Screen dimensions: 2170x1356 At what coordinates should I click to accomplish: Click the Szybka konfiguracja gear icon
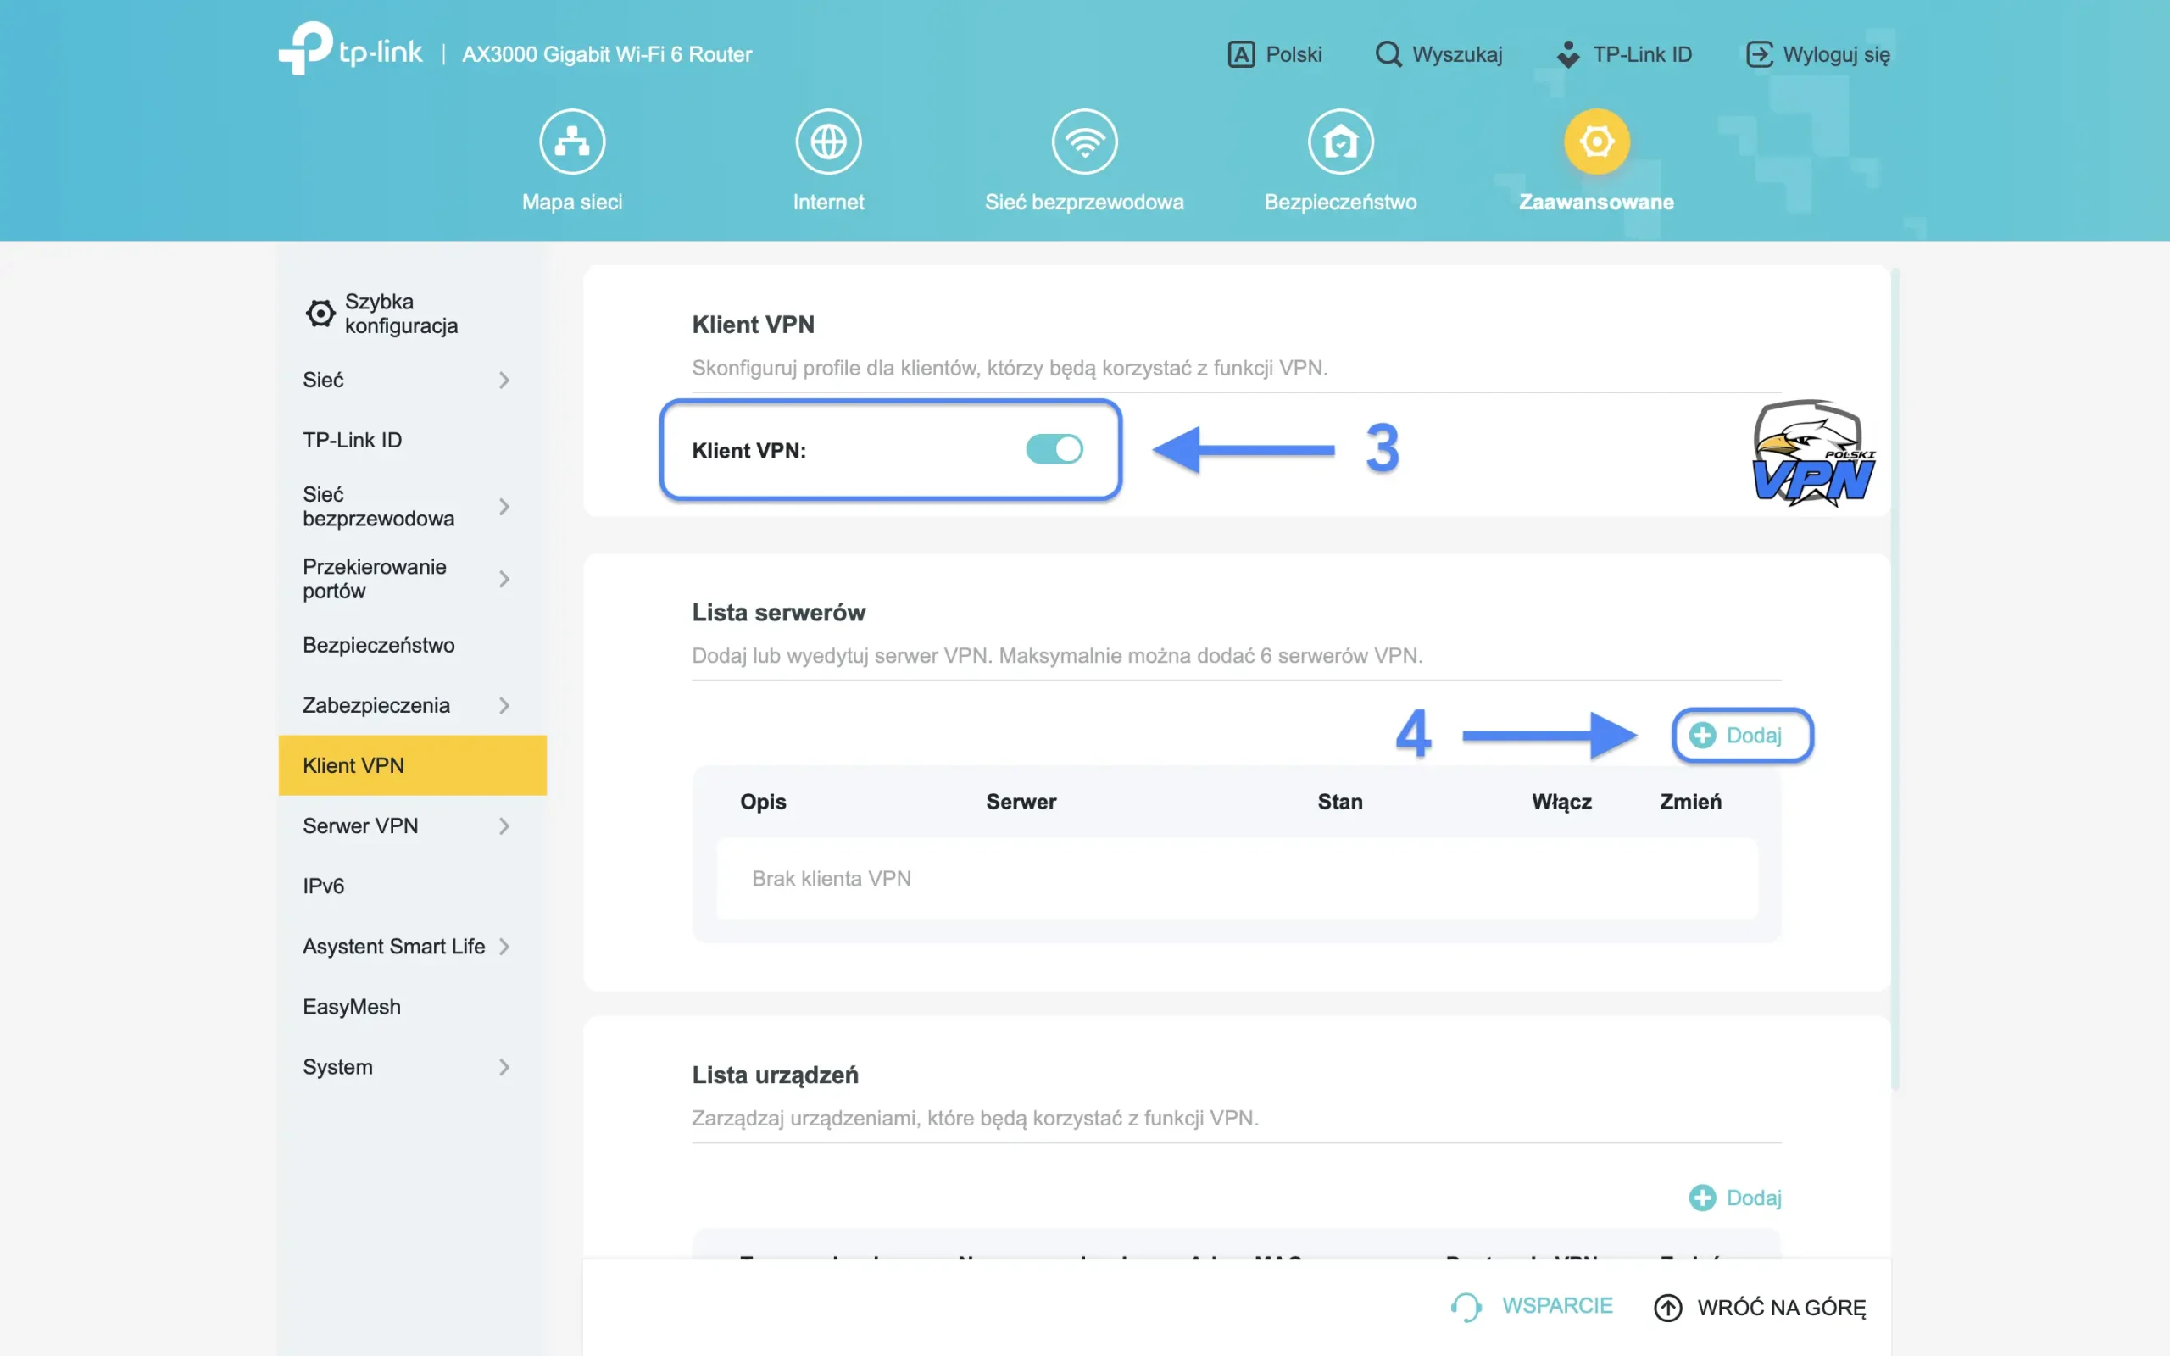pos(321,312)
